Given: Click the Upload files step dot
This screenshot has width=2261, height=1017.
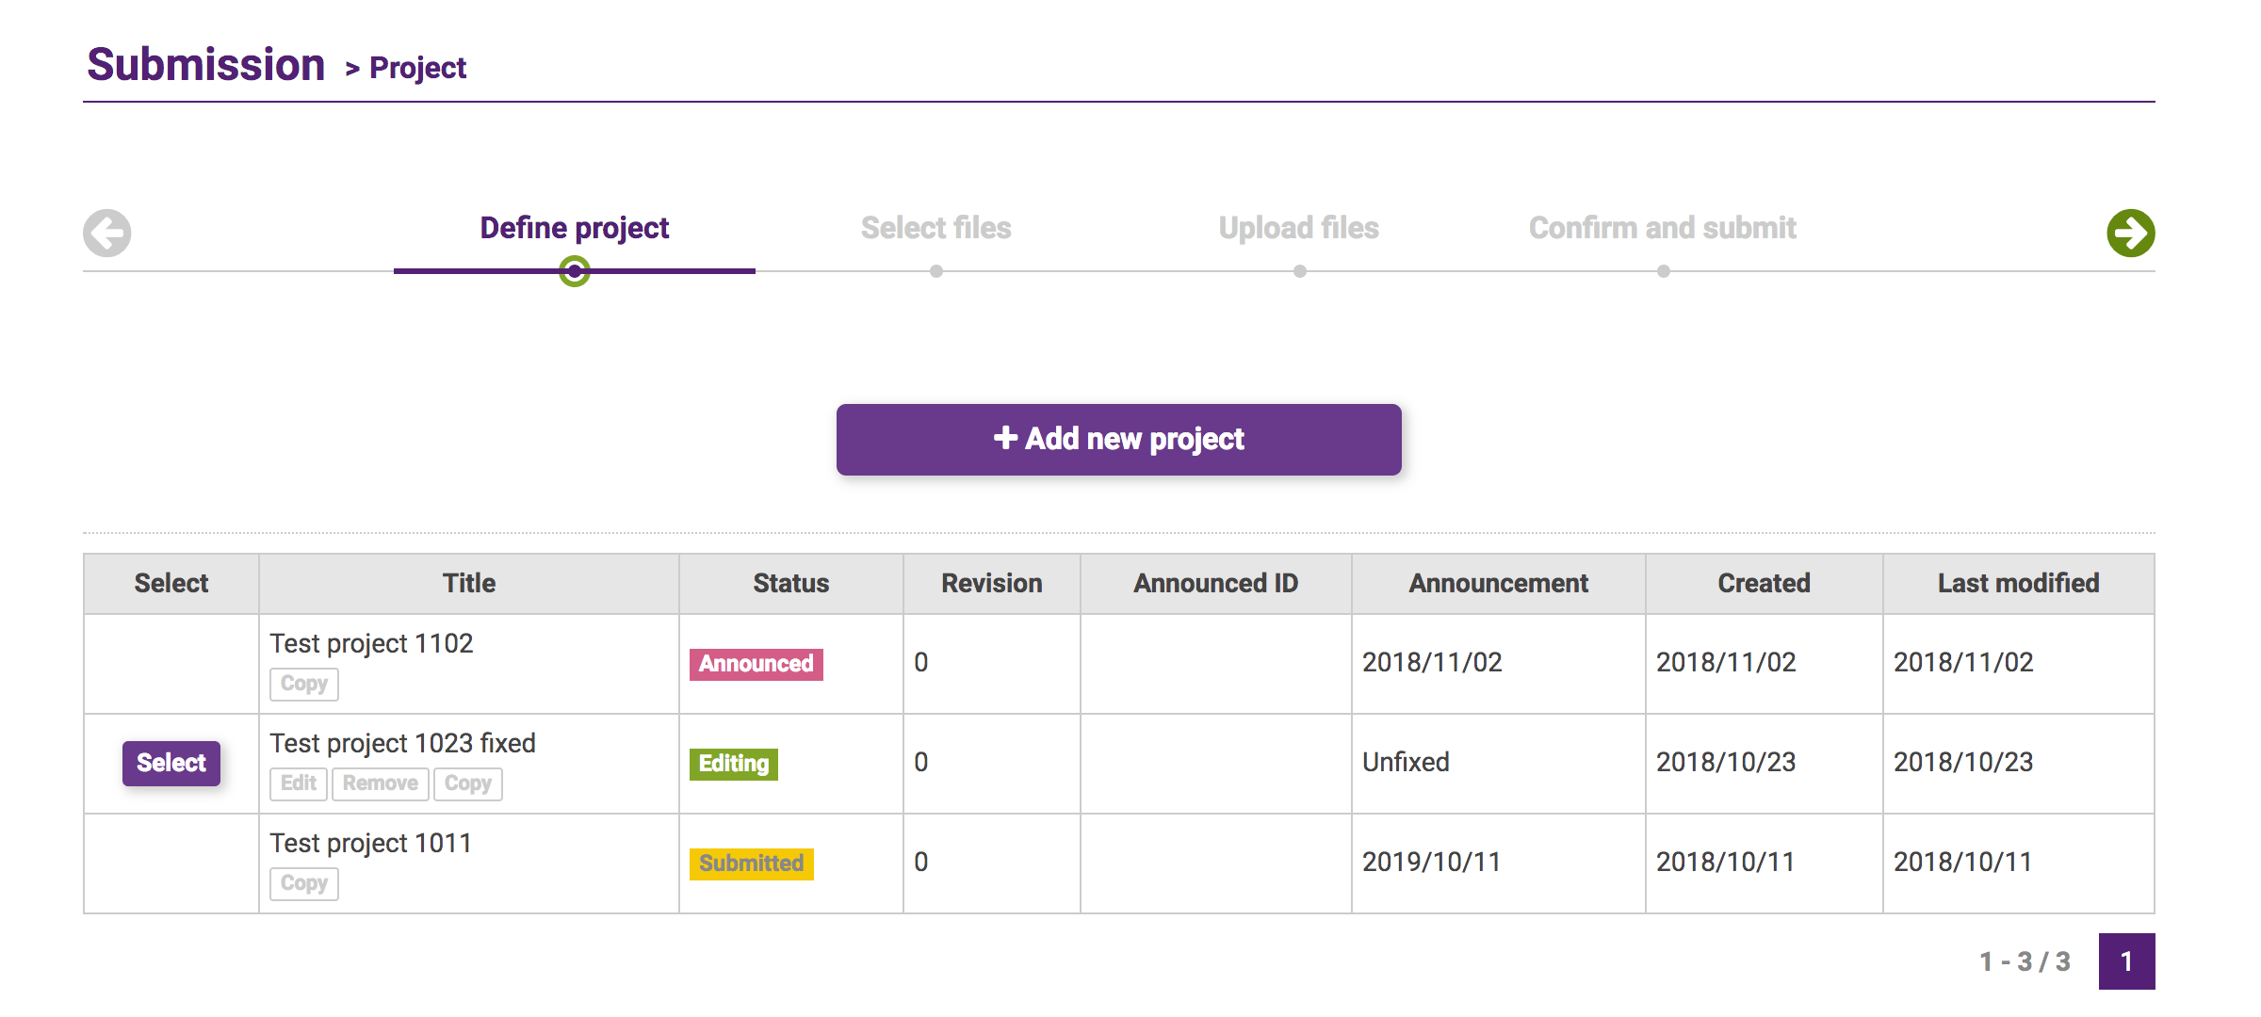Looking at the screenshot, I should (x=1299, y=271).
